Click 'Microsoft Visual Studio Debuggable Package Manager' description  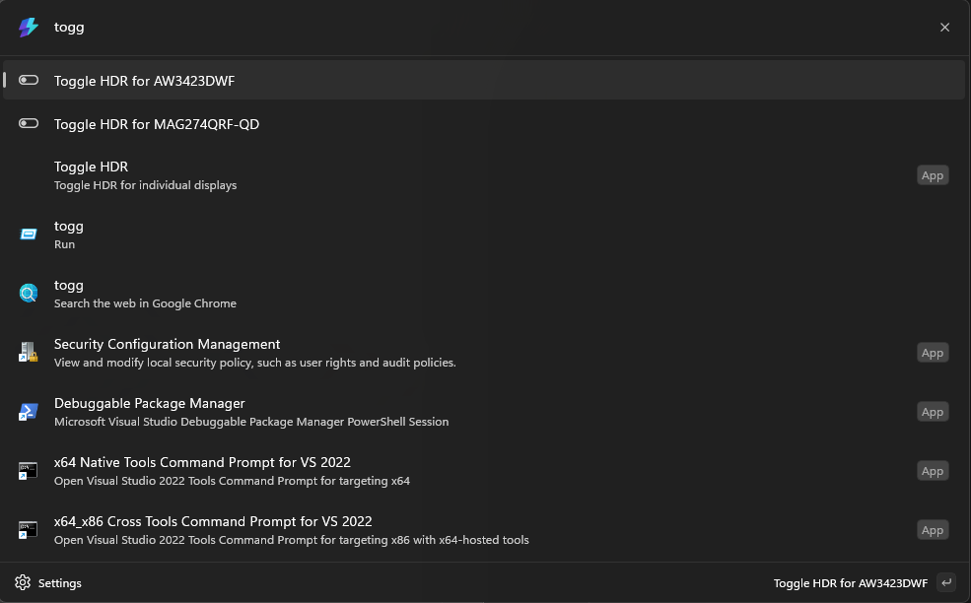(199, 422)
